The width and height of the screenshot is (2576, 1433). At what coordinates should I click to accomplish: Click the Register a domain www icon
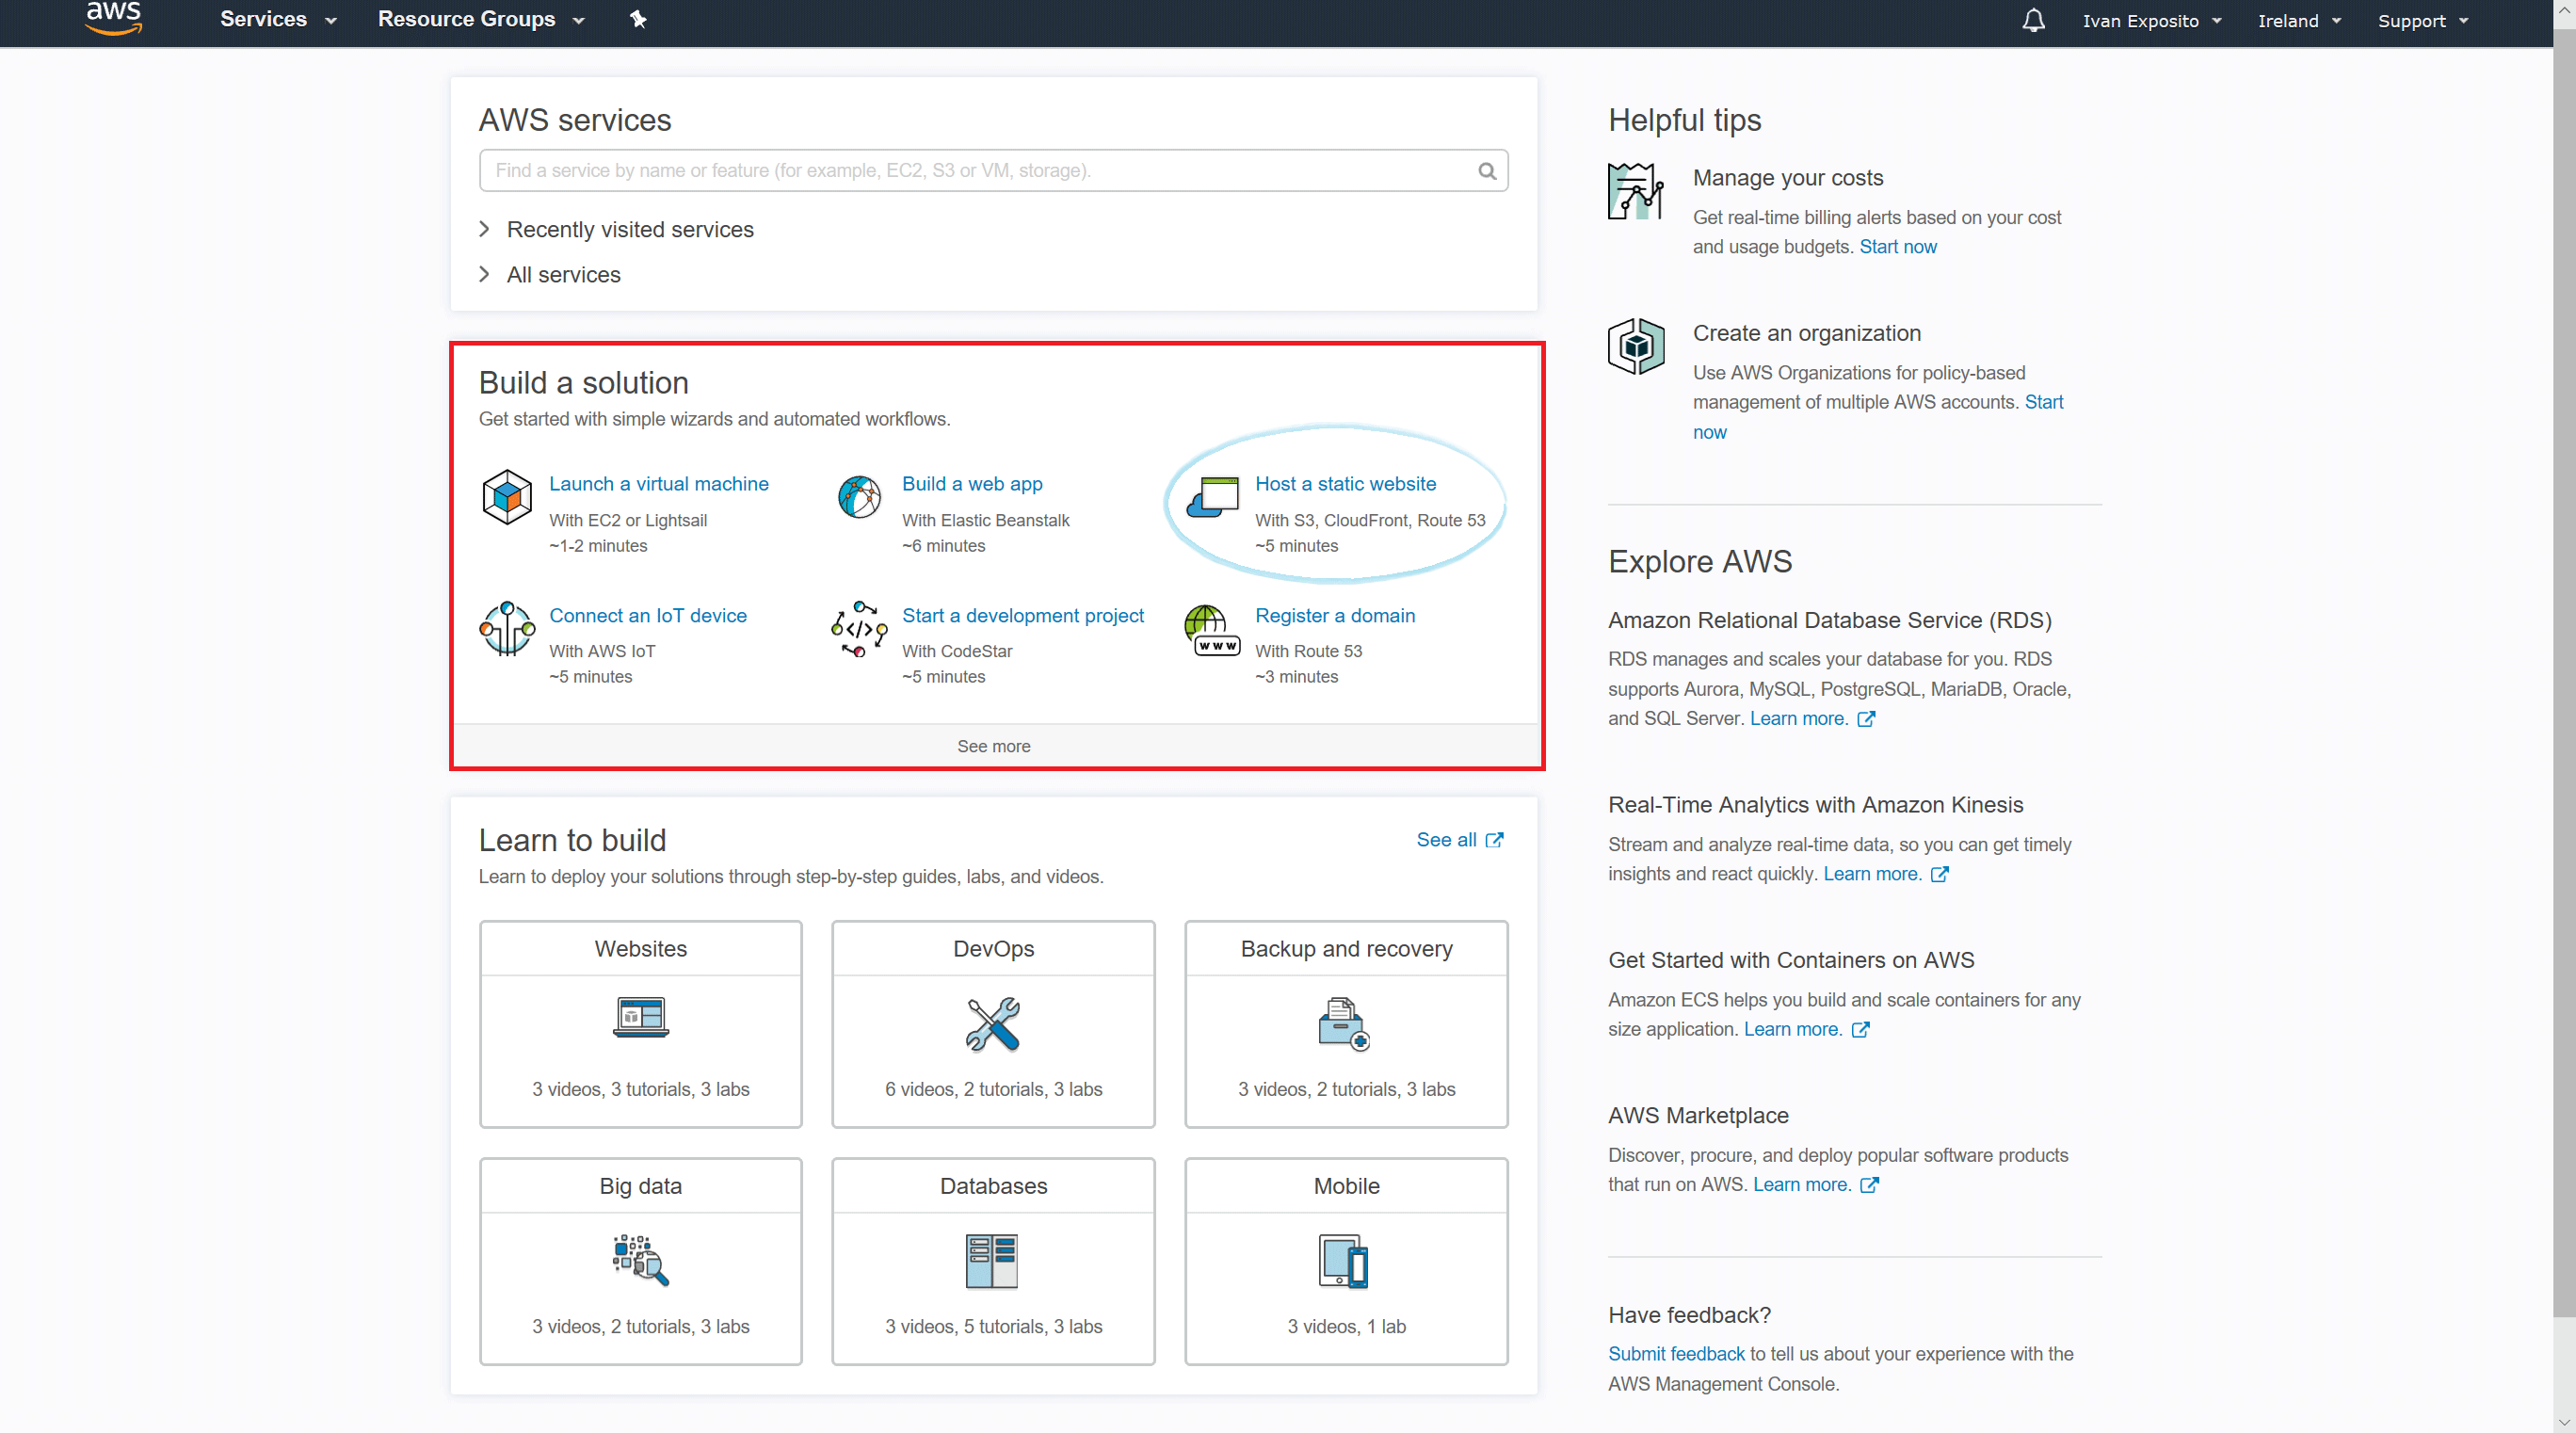[x=1212, y=630]
